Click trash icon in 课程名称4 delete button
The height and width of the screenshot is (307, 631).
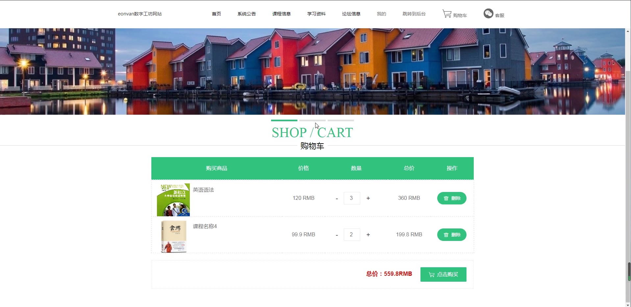pyautogui.click(x=446, y=235)
